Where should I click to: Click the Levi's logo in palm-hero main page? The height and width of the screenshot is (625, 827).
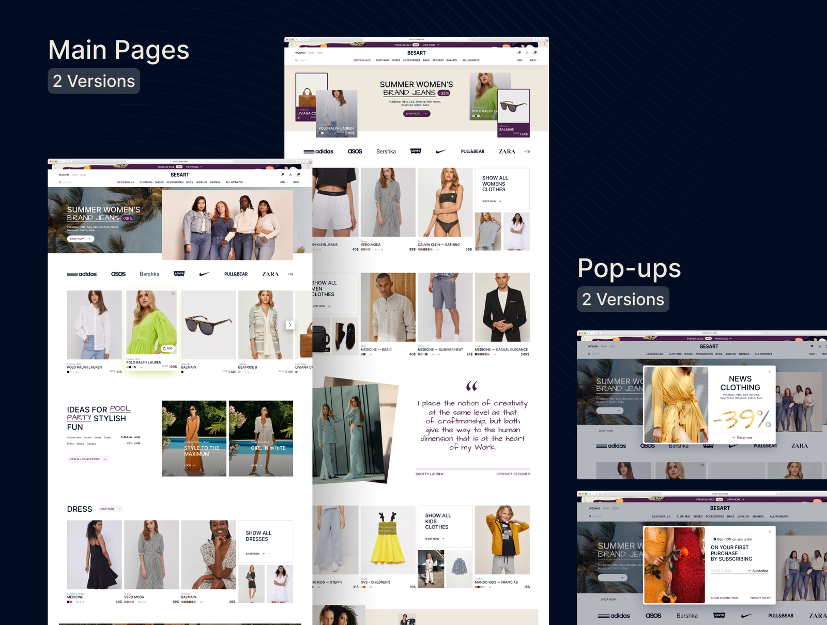[179, 274]
